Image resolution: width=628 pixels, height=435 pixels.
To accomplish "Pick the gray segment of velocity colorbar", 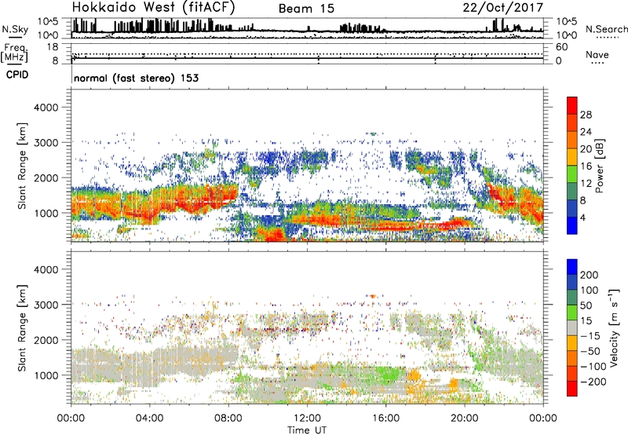I will point(572,328).
